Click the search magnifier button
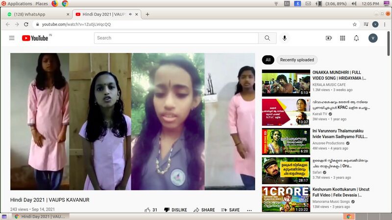Screen dimensions: 392x220 point(267,38)
